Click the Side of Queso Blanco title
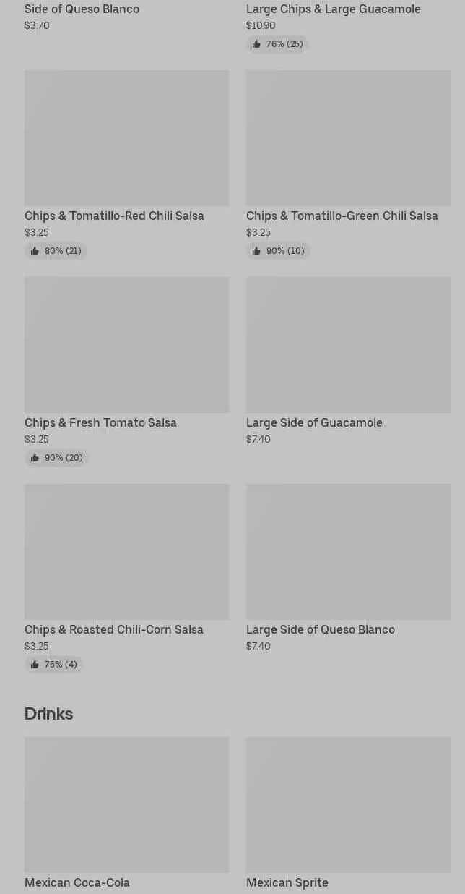The height and width of the screenshot is (894, 465). (82, 9)
